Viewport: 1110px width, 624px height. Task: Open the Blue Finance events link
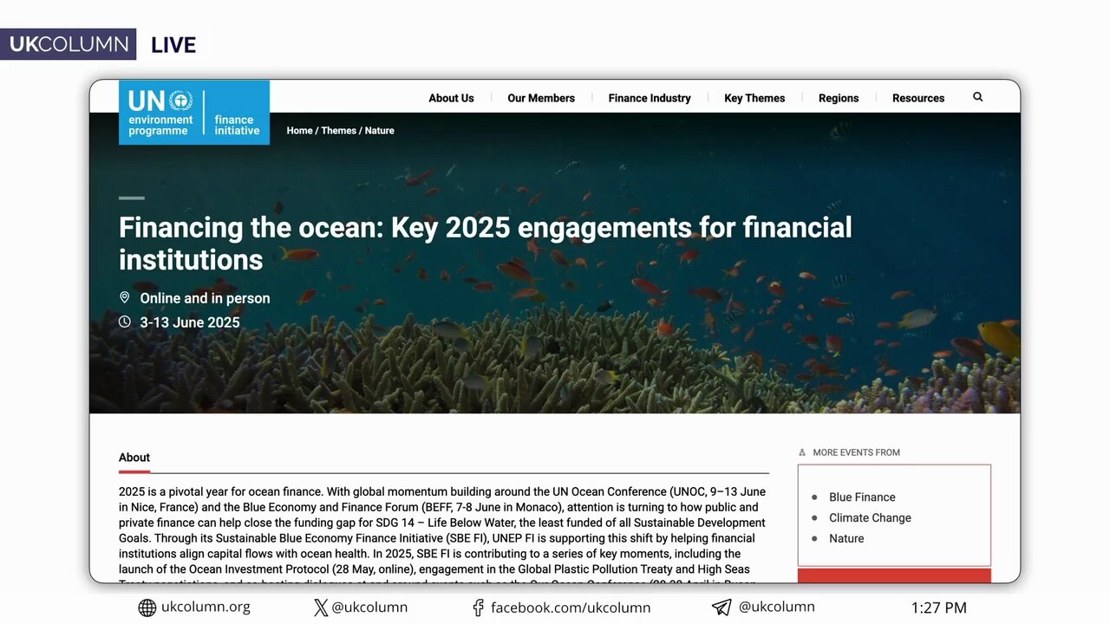[x=862, y=497]
